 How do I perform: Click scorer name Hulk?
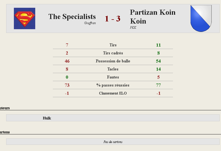click(x=47, y=118)
